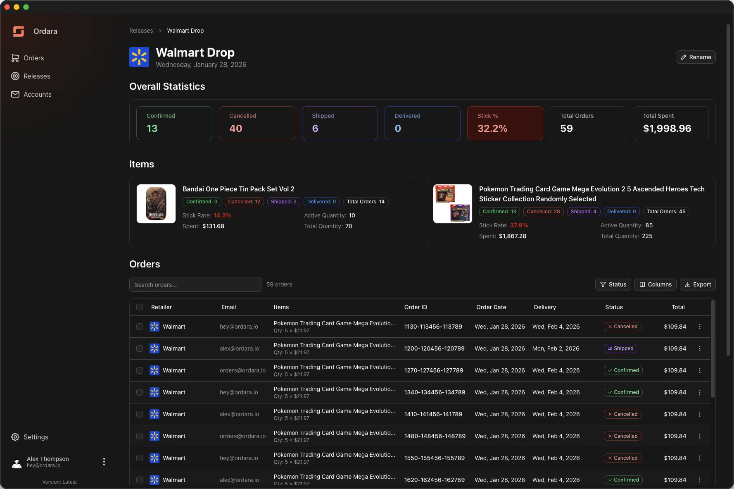Click the Confirmed 13 statistics card
This screenshot has width=734, height=489.
[x=174, y=123]
